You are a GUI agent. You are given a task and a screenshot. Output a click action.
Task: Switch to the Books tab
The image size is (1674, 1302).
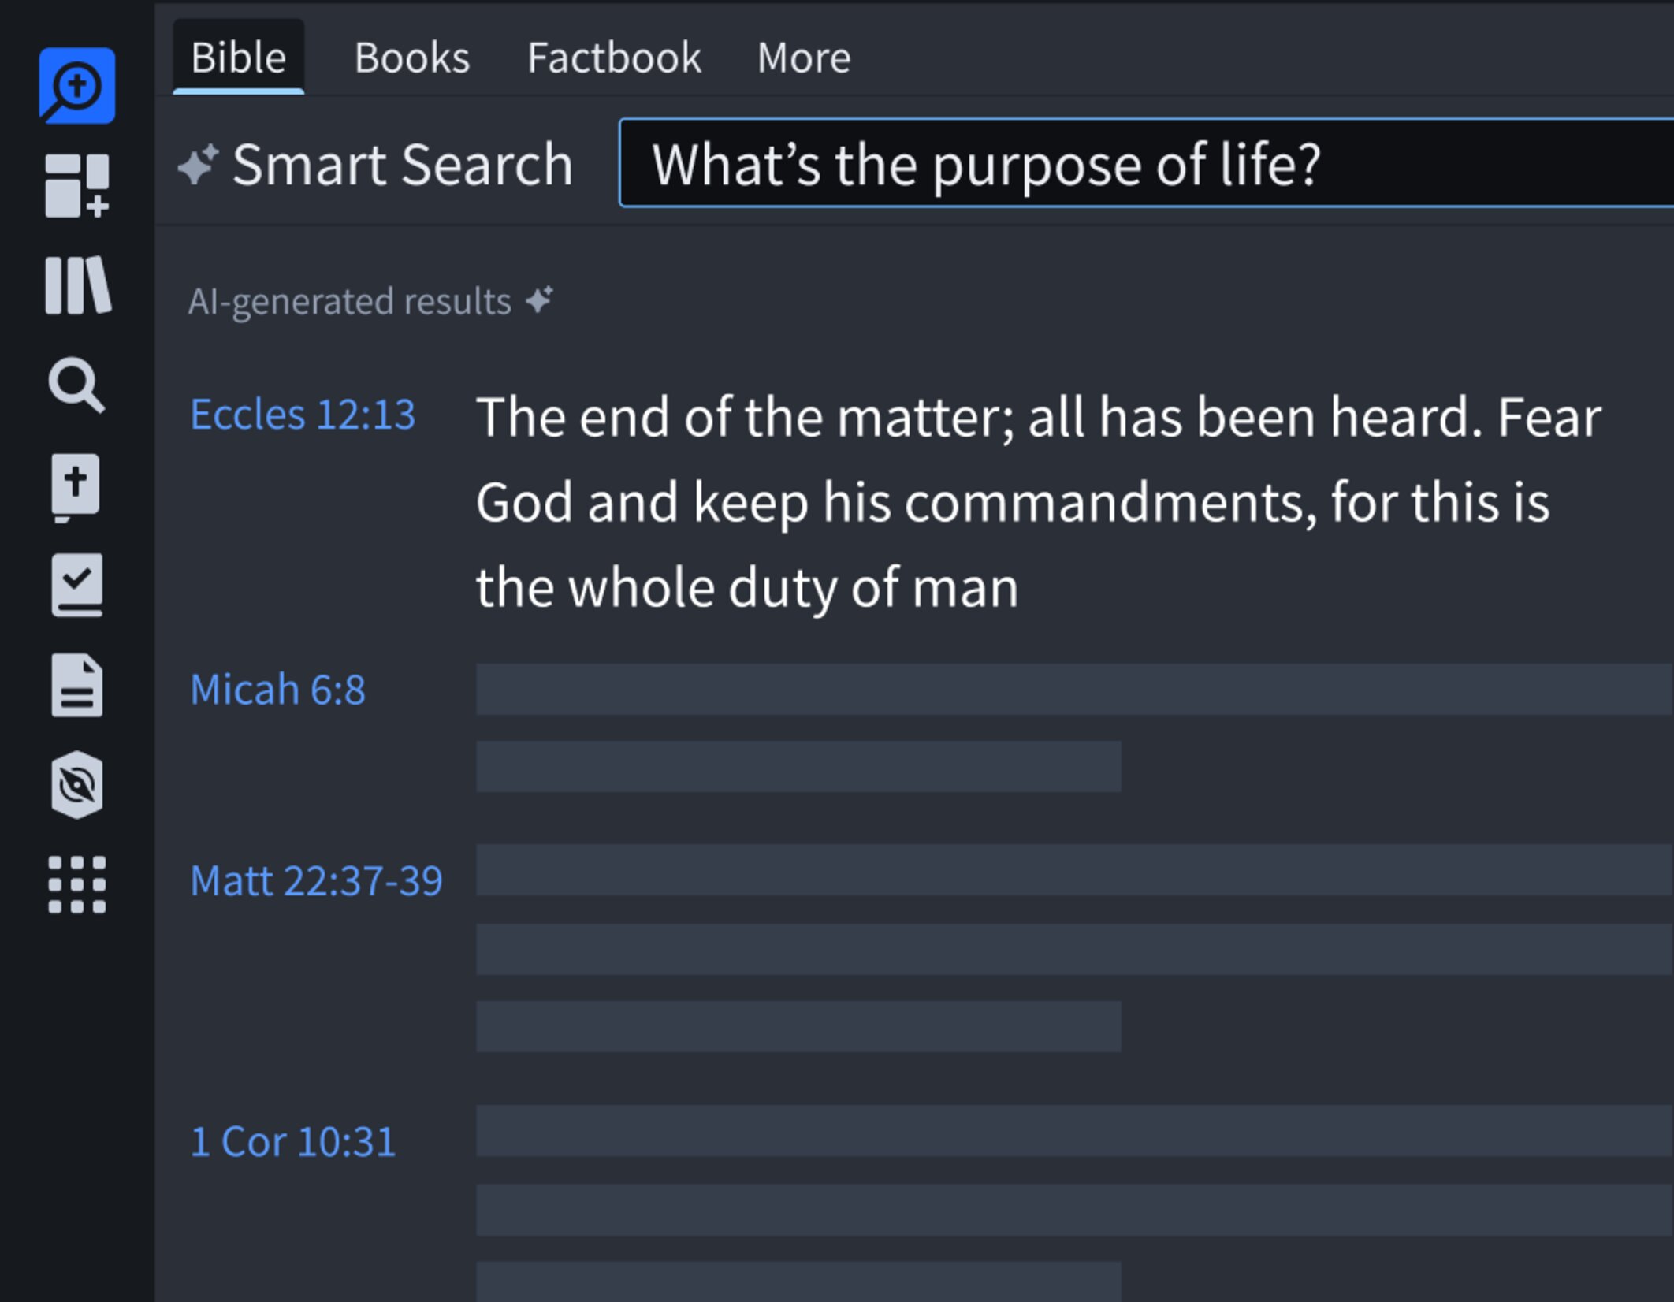tap(412, 58)
